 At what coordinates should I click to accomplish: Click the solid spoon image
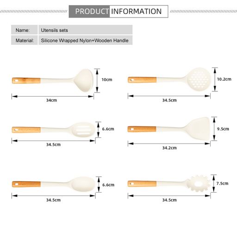(x=54, y=184)
